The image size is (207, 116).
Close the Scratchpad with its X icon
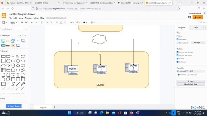26,35
